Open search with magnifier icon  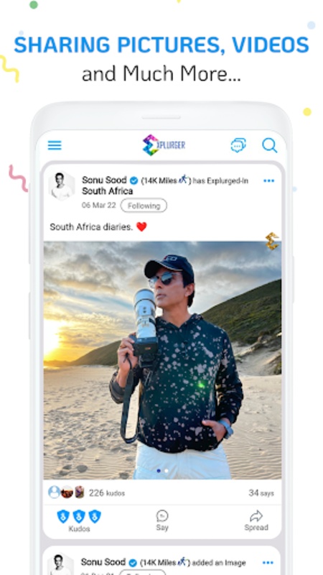coord(270,145)
